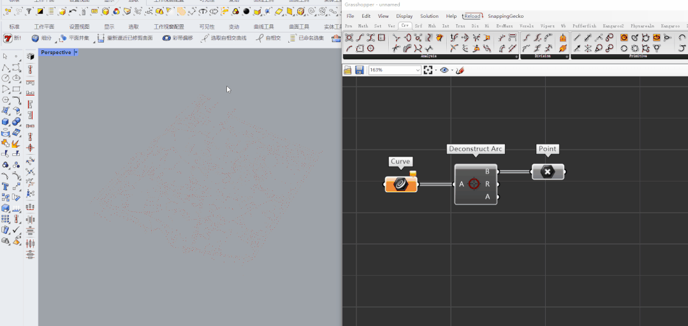Open the preview eye dropdown arrow

coord(452,70)
